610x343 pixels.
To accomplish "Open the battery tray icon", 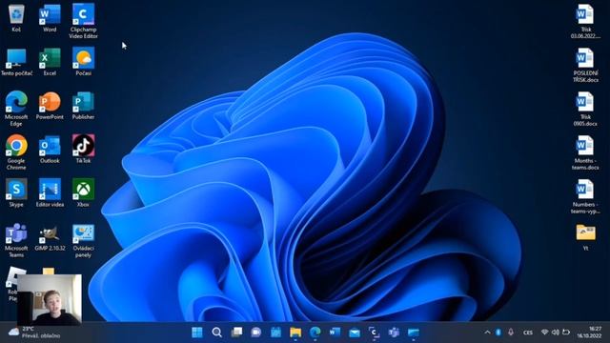I will click(566, 333).
